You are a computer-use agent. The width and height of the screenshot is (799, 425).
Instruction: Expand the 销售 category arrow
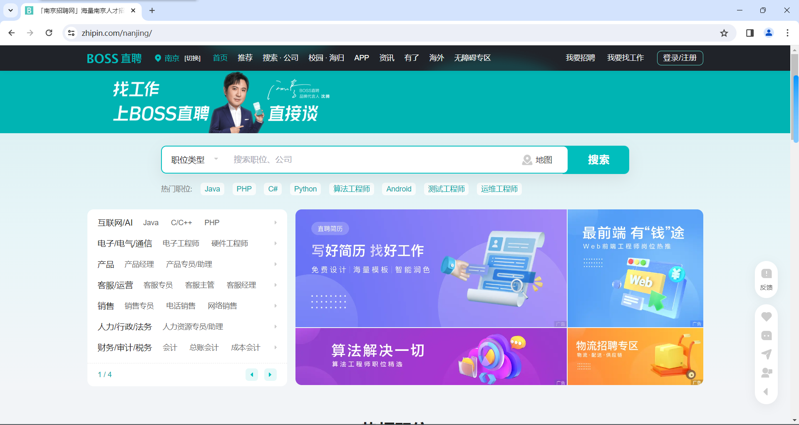point(275,306)
